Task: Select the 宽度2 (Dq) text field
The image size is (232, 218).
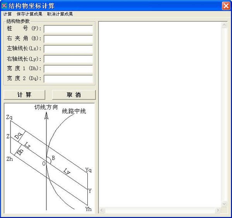Action: (x=68, y=79)
